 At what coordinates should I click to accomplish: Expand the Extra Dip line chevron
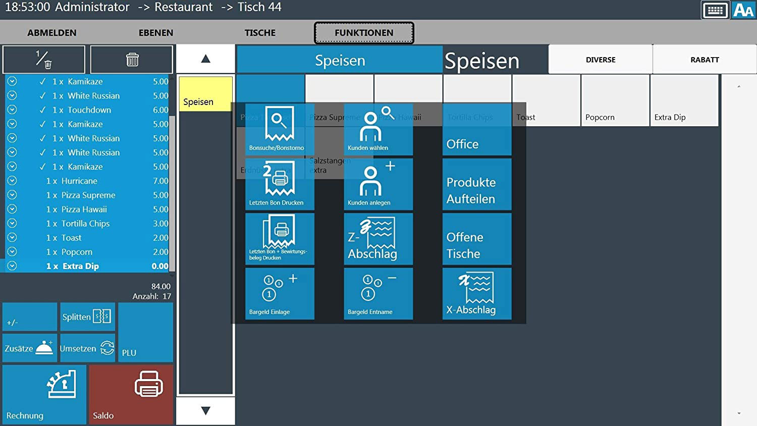click(x=12, y=266)
